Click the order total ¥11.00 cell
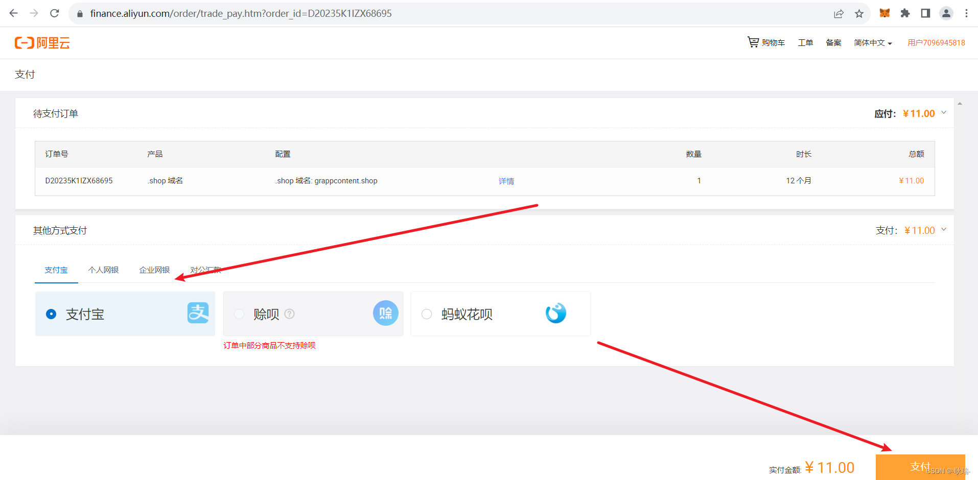This screenshot has height=480, width=978. pos(912,181)
